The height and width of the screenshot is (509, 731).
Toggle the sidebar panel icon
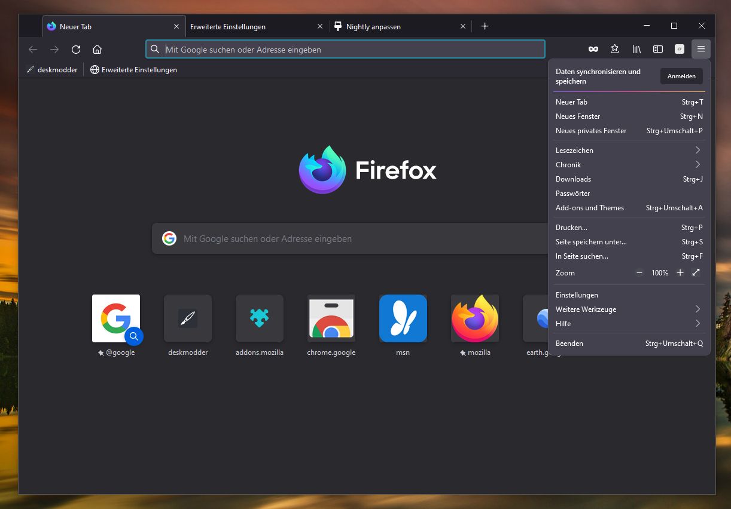pyautogui.click(x=658, y=50)
